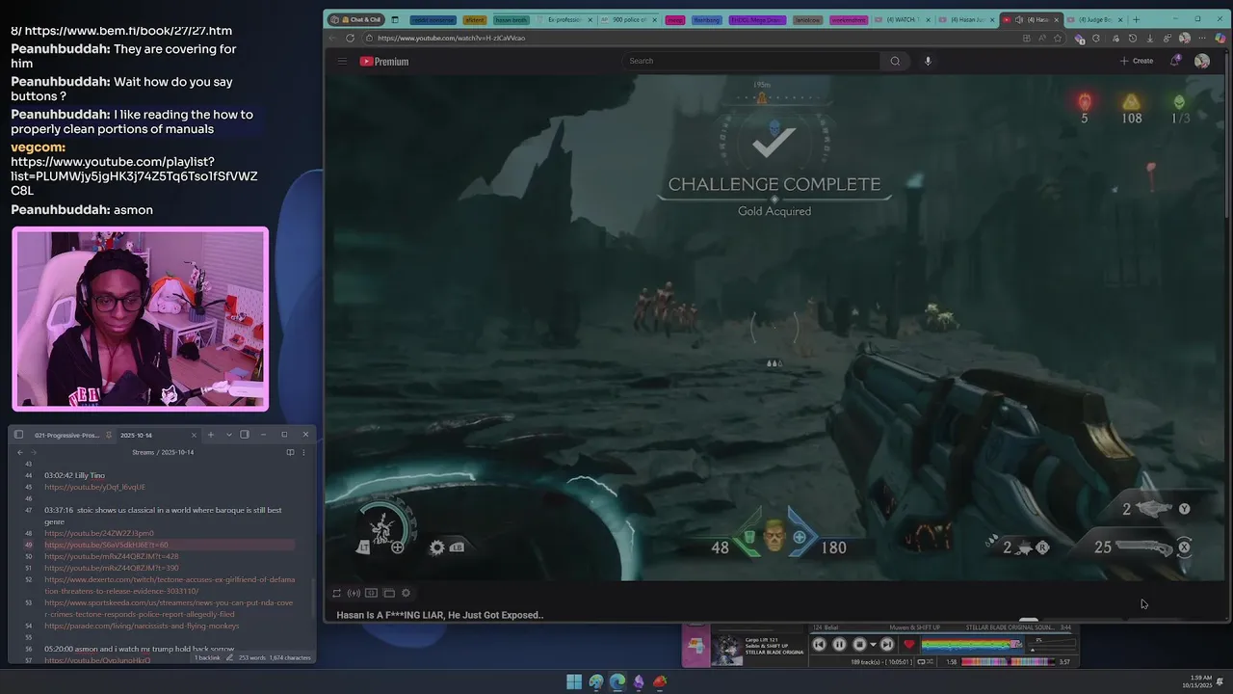Reload the page in the browser

350,38
